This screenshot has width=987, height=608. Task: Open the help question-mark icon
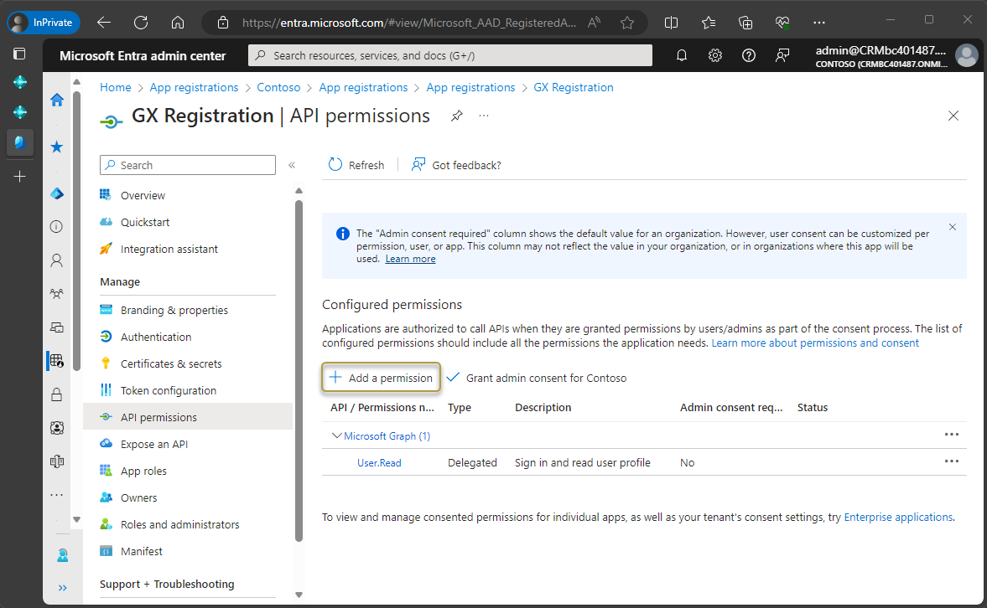click(x=748, y=54)
